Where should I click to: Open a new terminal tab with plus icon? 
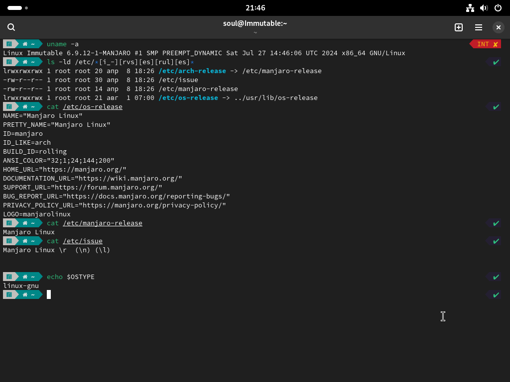(459, 27)
